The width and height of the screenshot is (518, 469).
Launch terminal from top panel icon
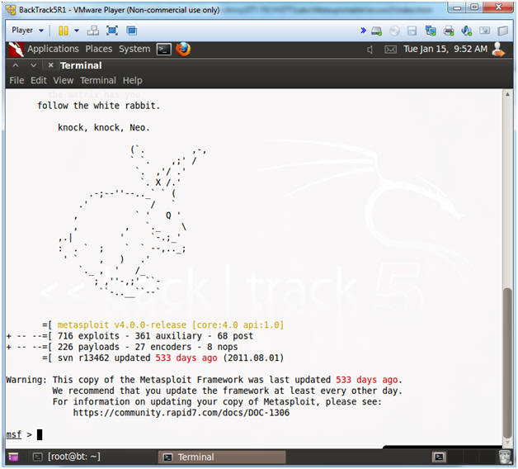[164, 50]
